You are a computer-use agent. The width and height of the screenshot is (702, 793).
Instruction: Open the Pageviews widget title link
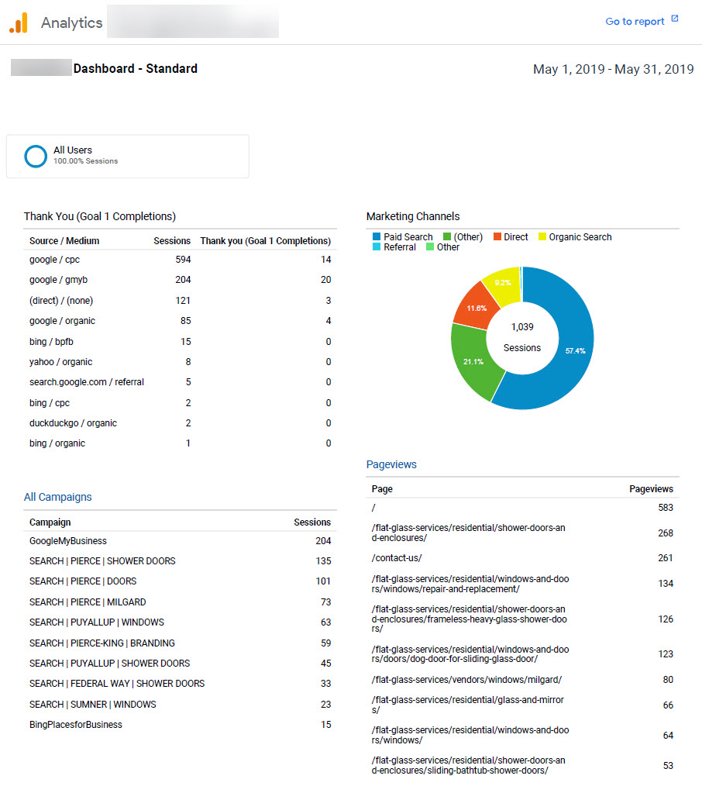point(391,465)
